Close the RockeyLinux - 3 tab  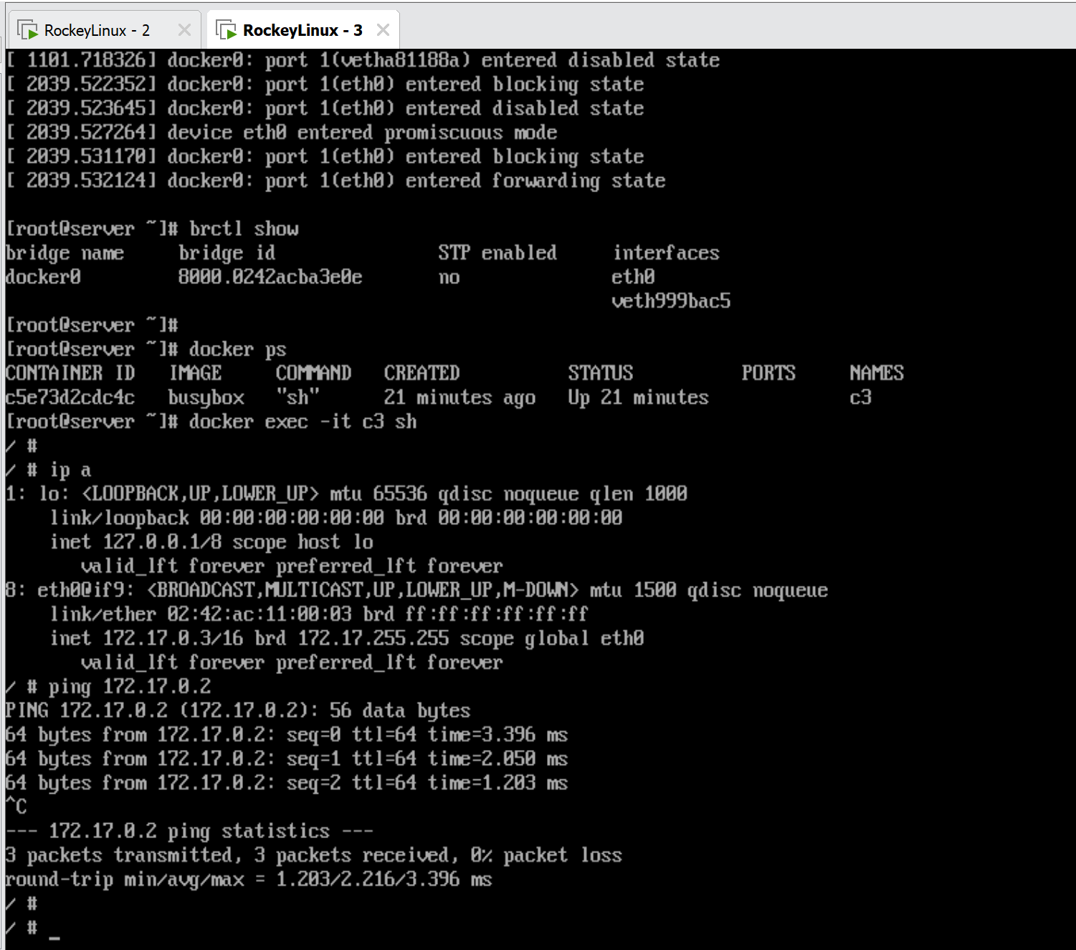(383, 30)
